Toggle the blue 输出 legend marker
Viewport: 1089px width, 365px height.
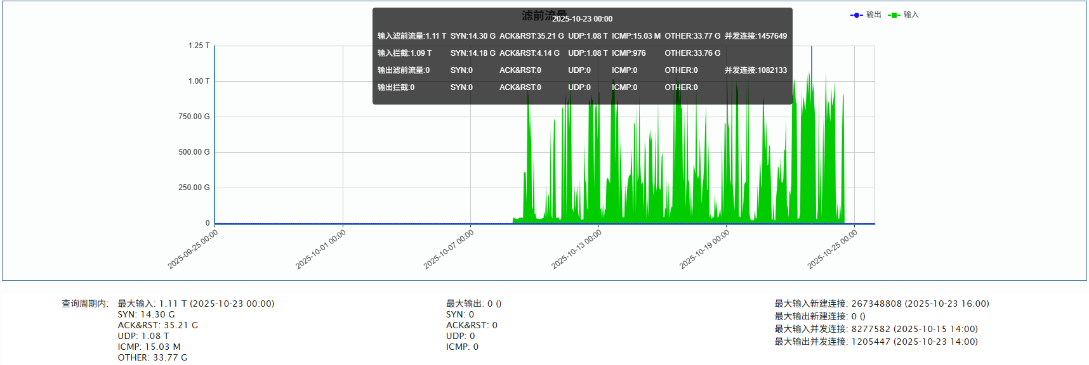(x=856, y=15)
